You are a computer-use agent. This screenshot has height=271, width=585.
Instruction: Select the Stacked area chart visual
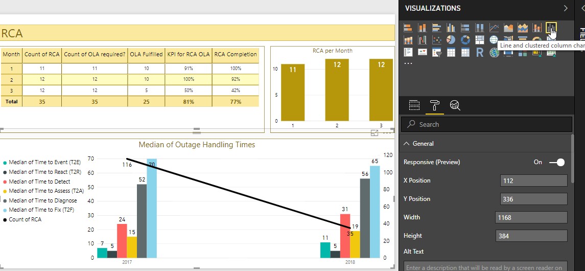(523, 28)
